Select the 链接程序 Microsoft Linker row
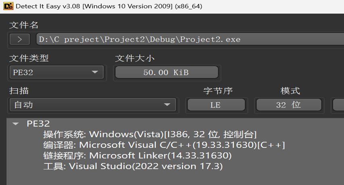 click(x=138, y=156)
